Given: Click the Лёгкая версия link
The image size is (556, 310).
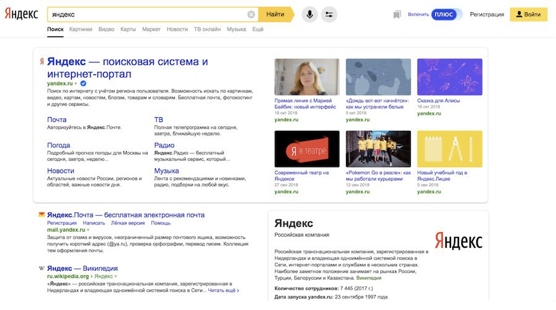Looking at the screenshot, I should [128, 223].
